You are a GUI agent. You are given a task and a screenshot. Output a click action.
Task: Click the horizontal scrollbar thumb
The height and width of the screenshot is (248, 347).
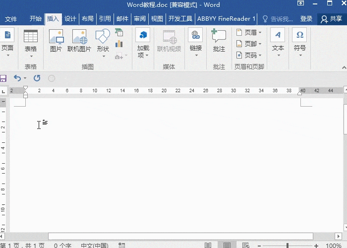pyautogui.click(x=180, y=236)
